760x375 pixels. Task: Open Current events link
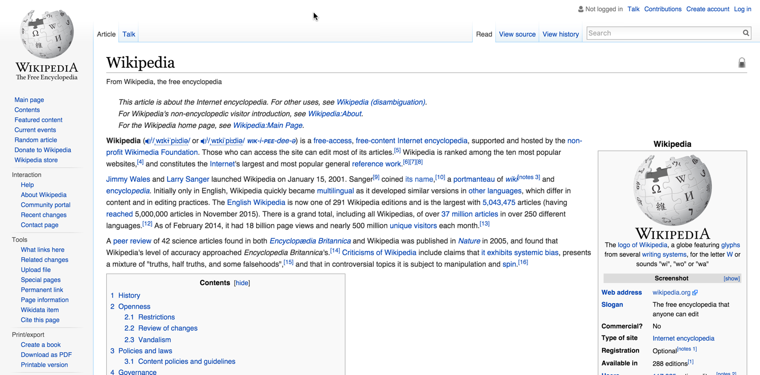pyautogui.click(x=35, y=130)
